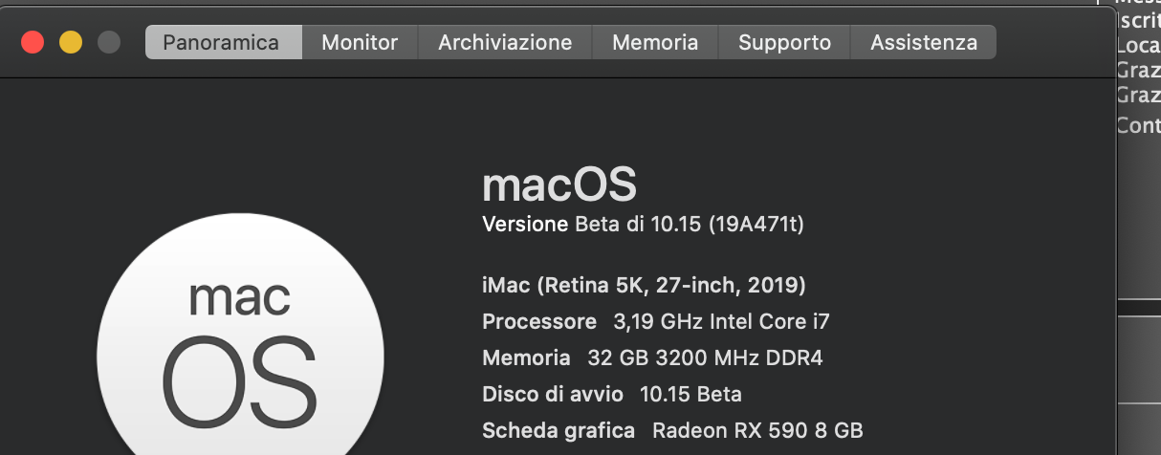
Task: Click the partially hidden 'Cont' text behind window
Action: 1138,124
